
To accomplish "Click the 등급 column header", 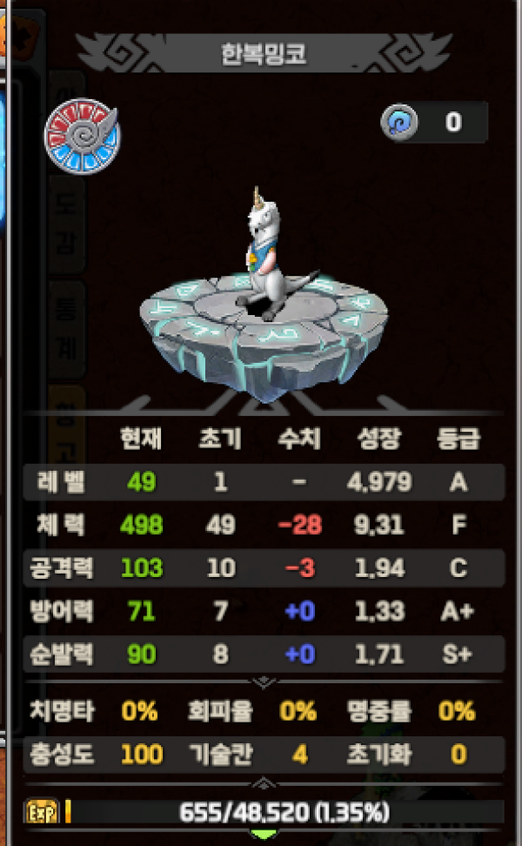I will [458, 438].
